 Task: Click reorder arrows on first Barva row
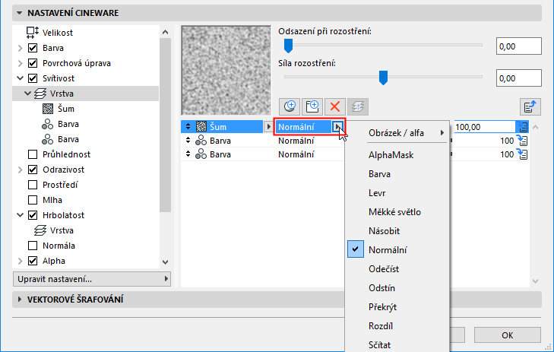188,141
